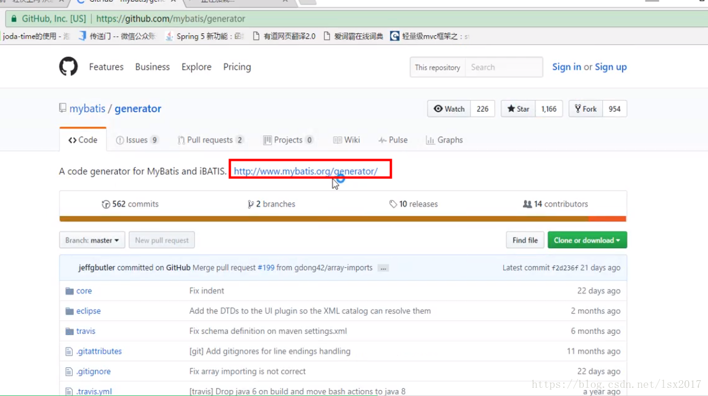
Task: Click the Projects tab icon
Action: pyautogui.click(x=267, y=140)
